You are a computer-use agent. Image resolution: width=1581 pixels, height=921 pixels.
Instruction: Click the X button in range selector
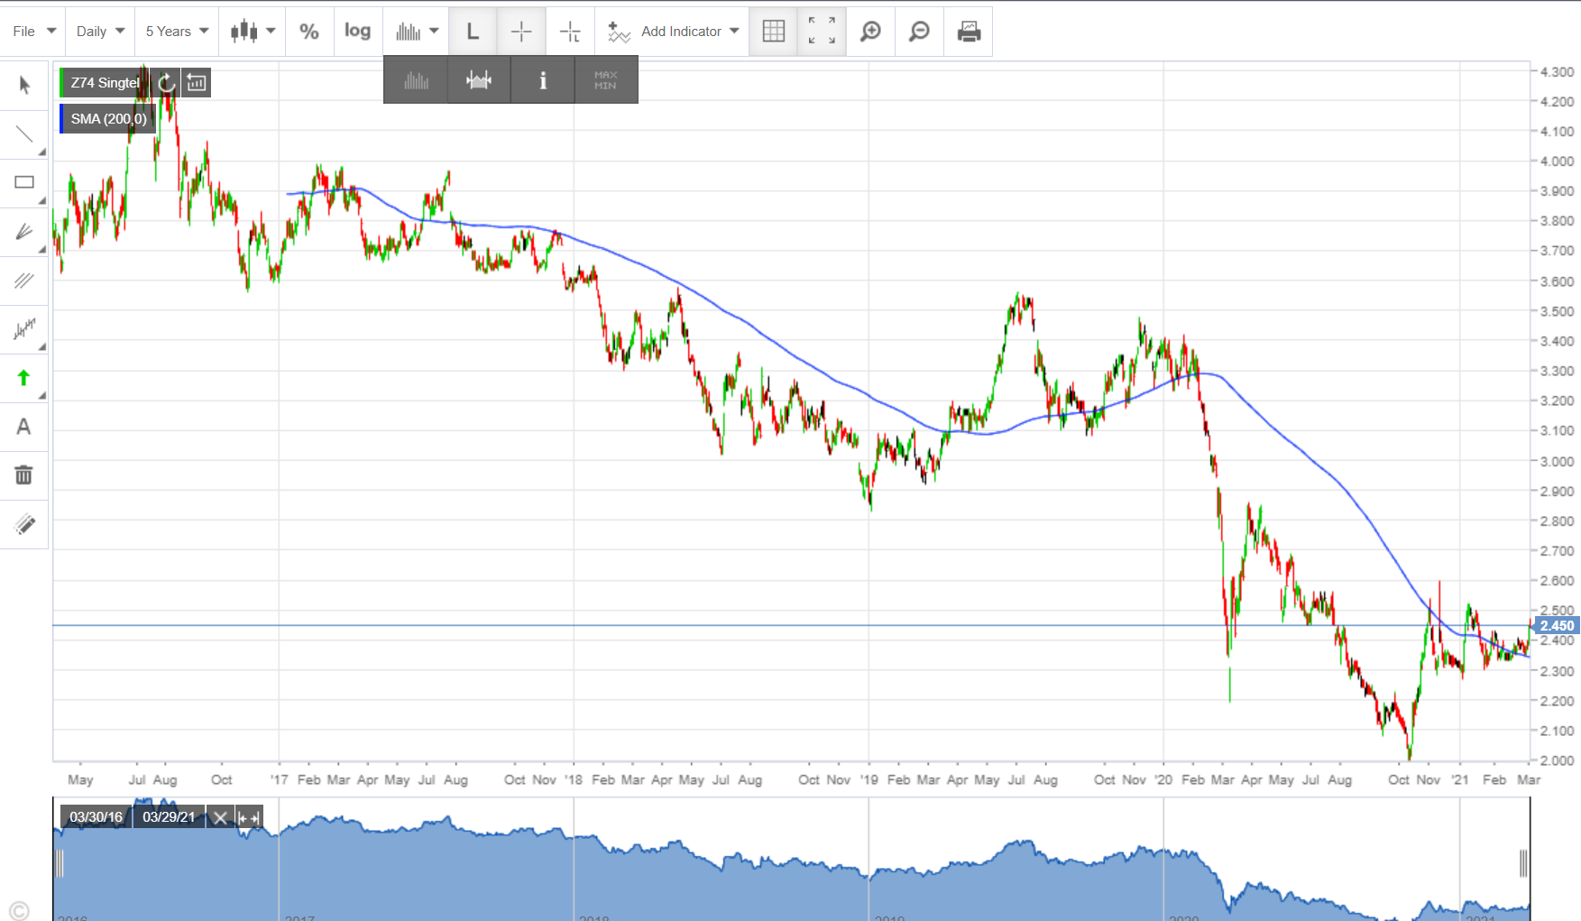220,818
